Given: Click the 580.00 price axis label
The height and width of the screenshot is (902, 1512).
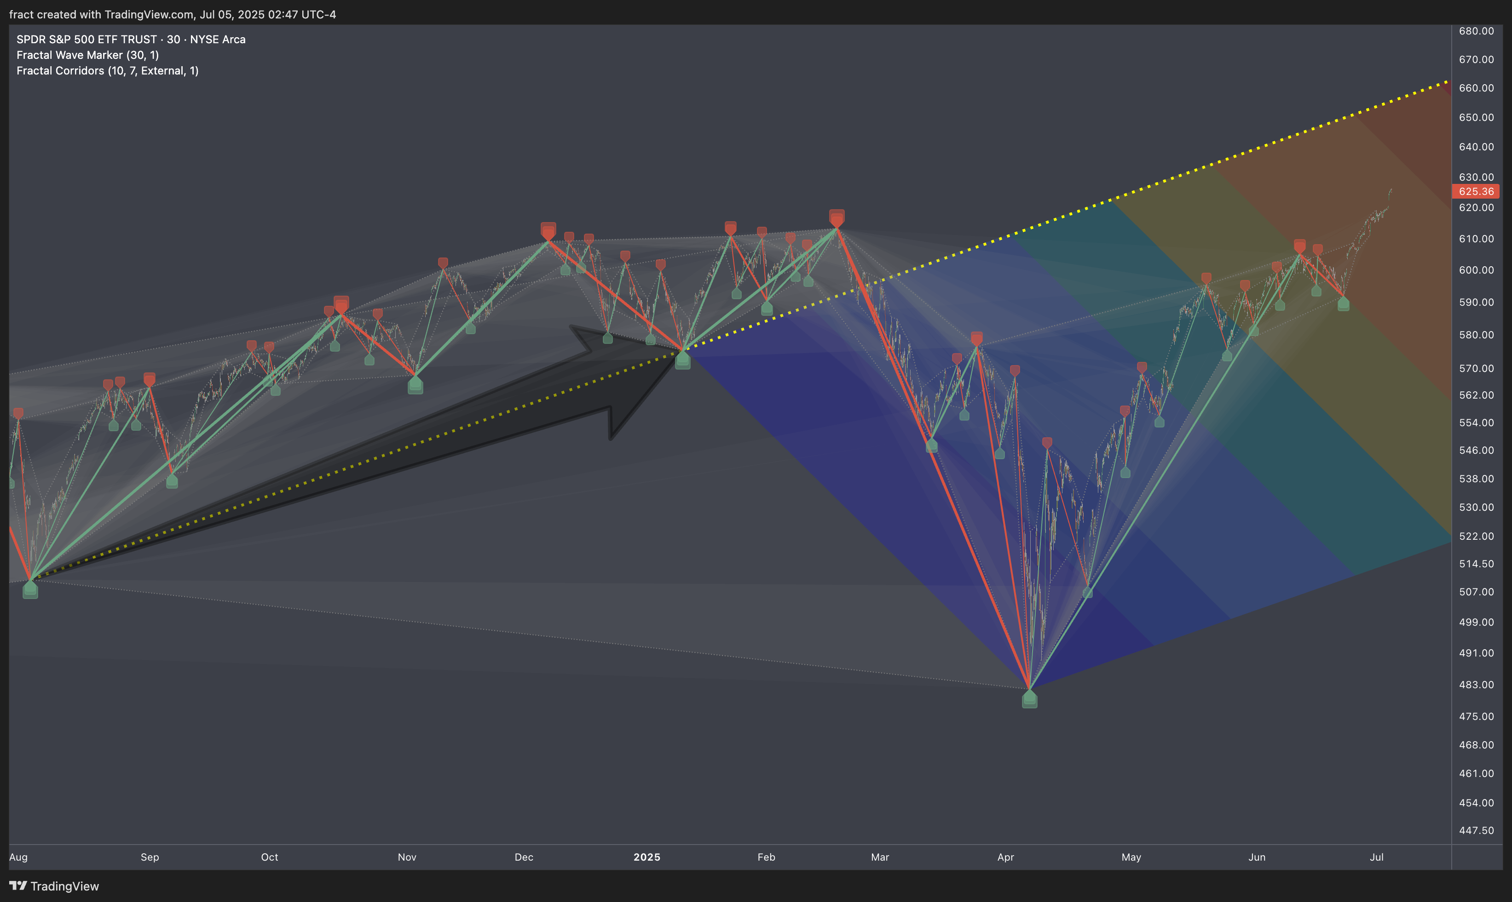Looking at the screenshot, I should pyautogui.click(x=1476, y=335).
